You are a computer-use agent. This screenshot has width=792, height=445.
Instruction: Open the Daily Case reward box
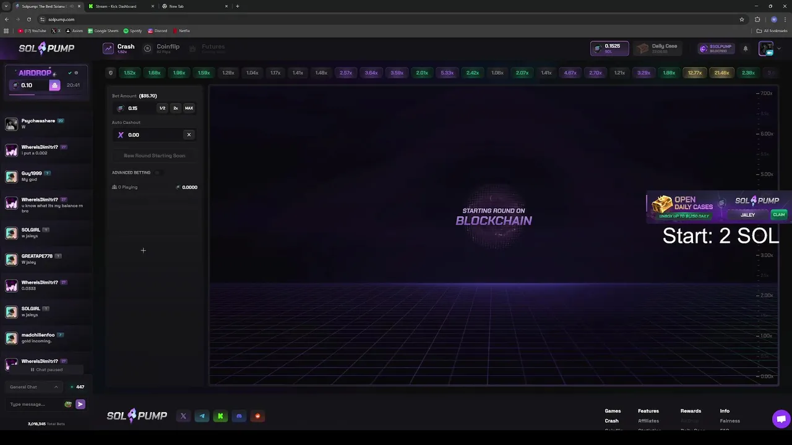pyautogui.click(x=659, y=48)
